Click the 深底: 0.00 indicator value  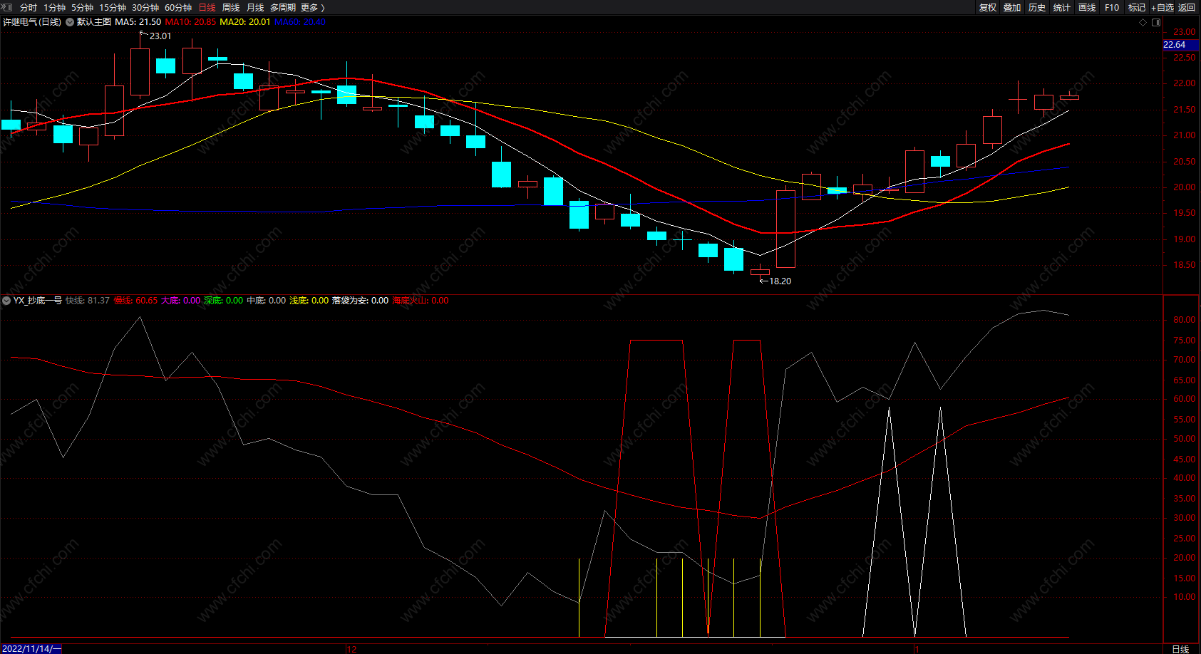click(x=224, y=301)
